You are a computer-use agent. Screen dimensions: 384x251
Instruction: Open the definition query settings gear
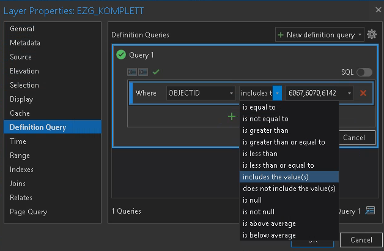pos(372,35)
